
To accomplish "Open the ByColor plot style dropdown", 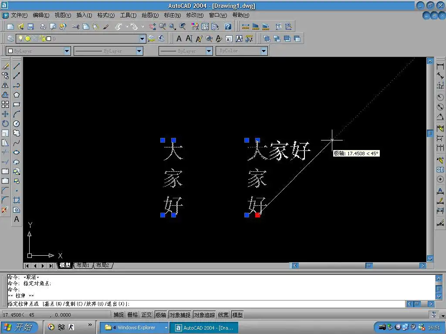I will click(x=264, y=51).
